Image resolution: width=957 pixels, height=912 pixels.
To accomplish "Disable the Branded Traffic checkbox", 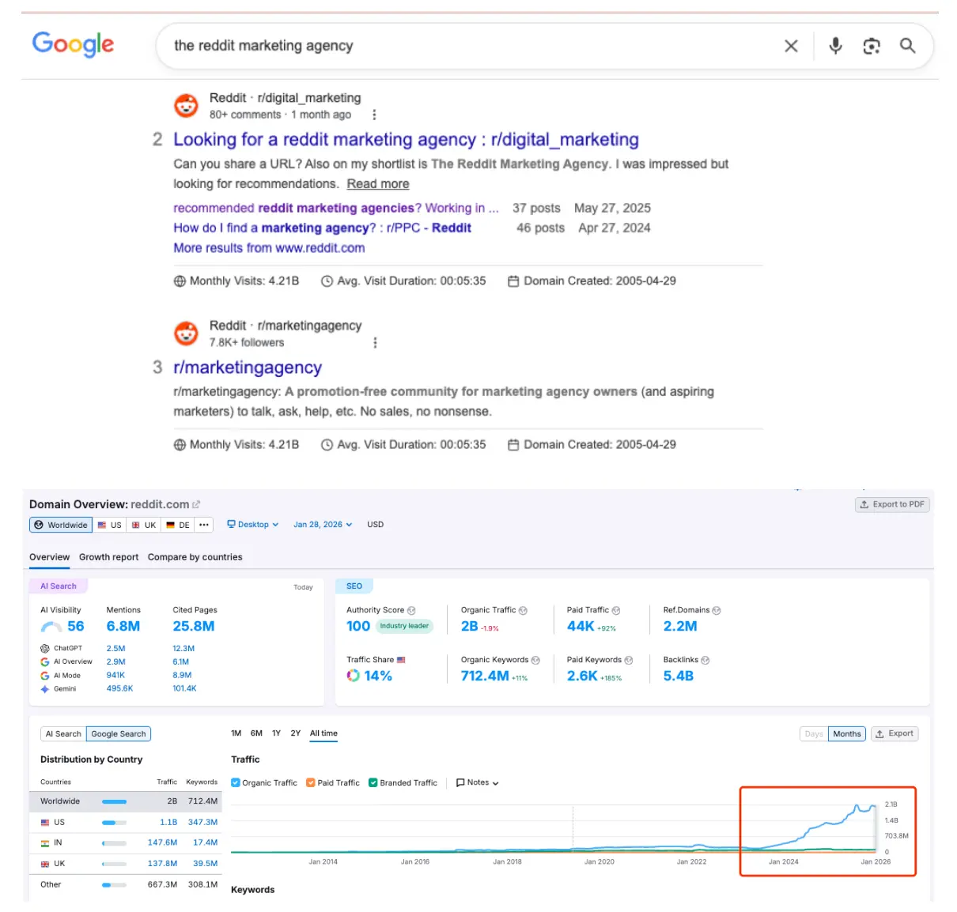I will tap(373, 782).
